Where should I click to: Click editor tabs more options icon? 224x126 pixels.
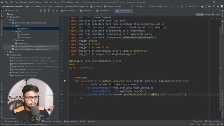pos(219,10)
